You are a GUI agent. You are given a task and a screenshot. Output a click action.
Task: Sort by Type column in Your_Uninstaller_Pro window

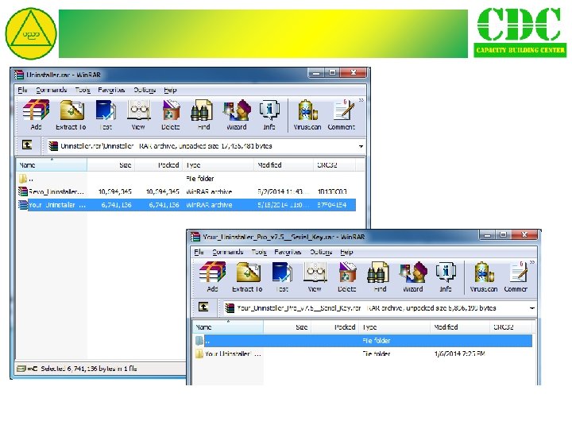pos(395,327)
